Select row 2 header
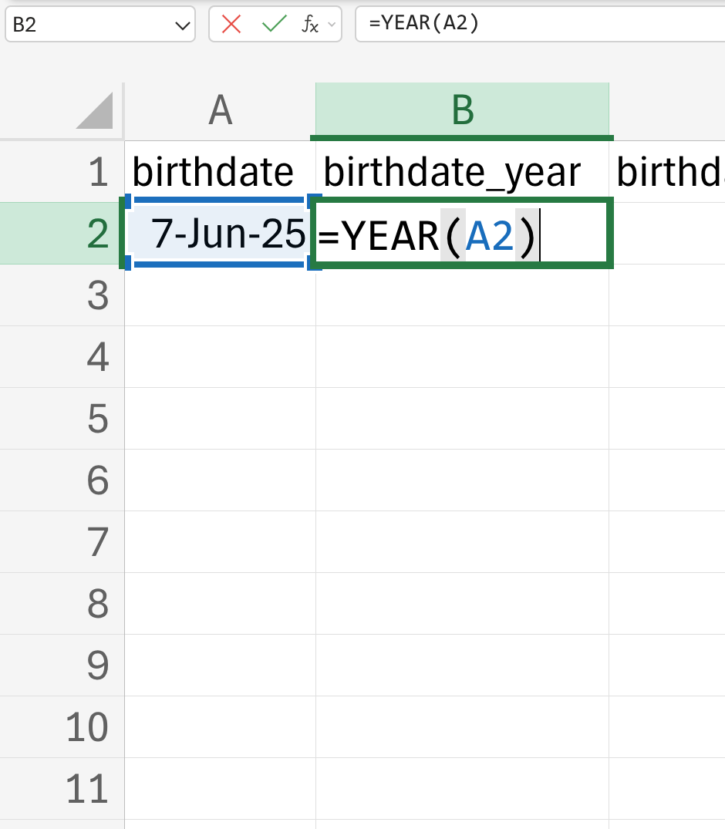Viewport: 725px width, 829px height. coord(62,233)
